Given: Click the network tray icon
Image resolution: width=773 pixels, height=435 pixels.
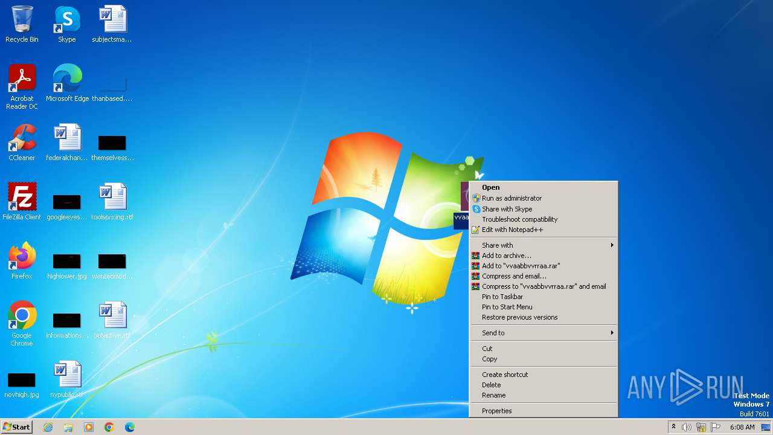Looking at the screenshot, I should pos(701,427).
